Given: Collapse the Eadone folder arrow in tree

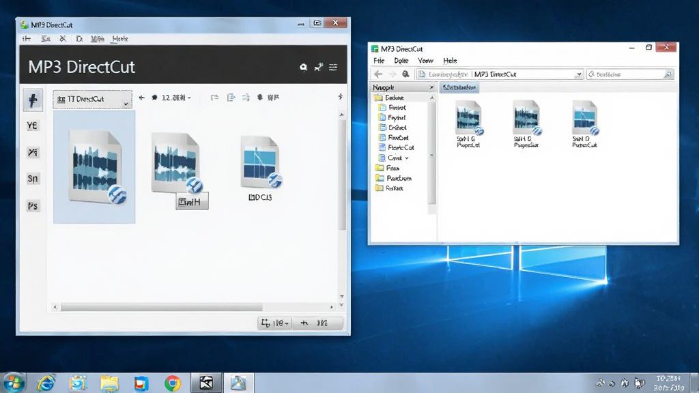Looking at the screenshot, I should 431,98.
